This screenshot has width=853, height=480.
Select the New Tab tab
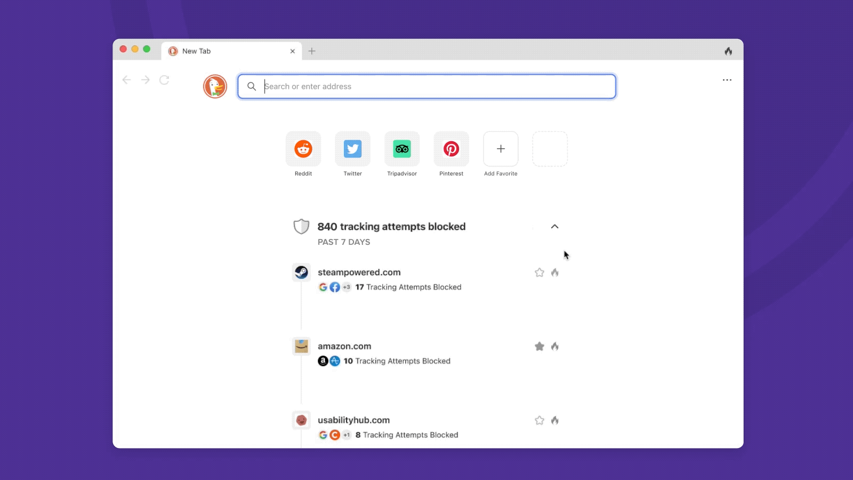[231, 51]
